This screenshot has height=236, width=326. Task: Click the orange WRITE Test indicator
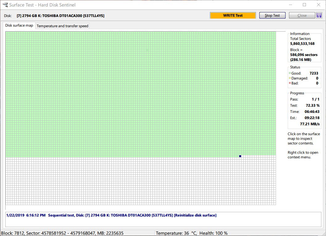point(233,15)
